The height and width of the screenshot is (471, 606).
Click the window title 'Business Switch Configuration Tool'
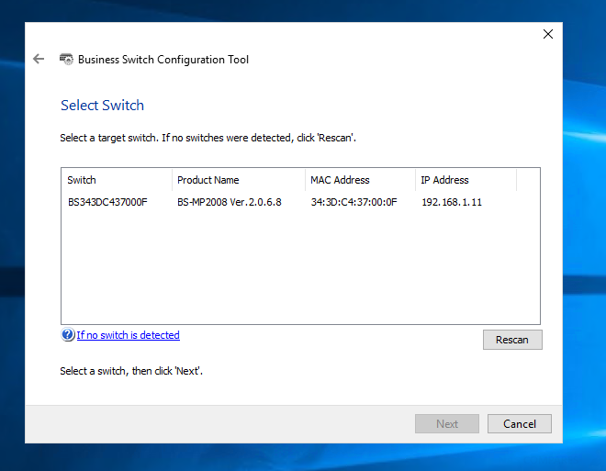click(163, 60)
